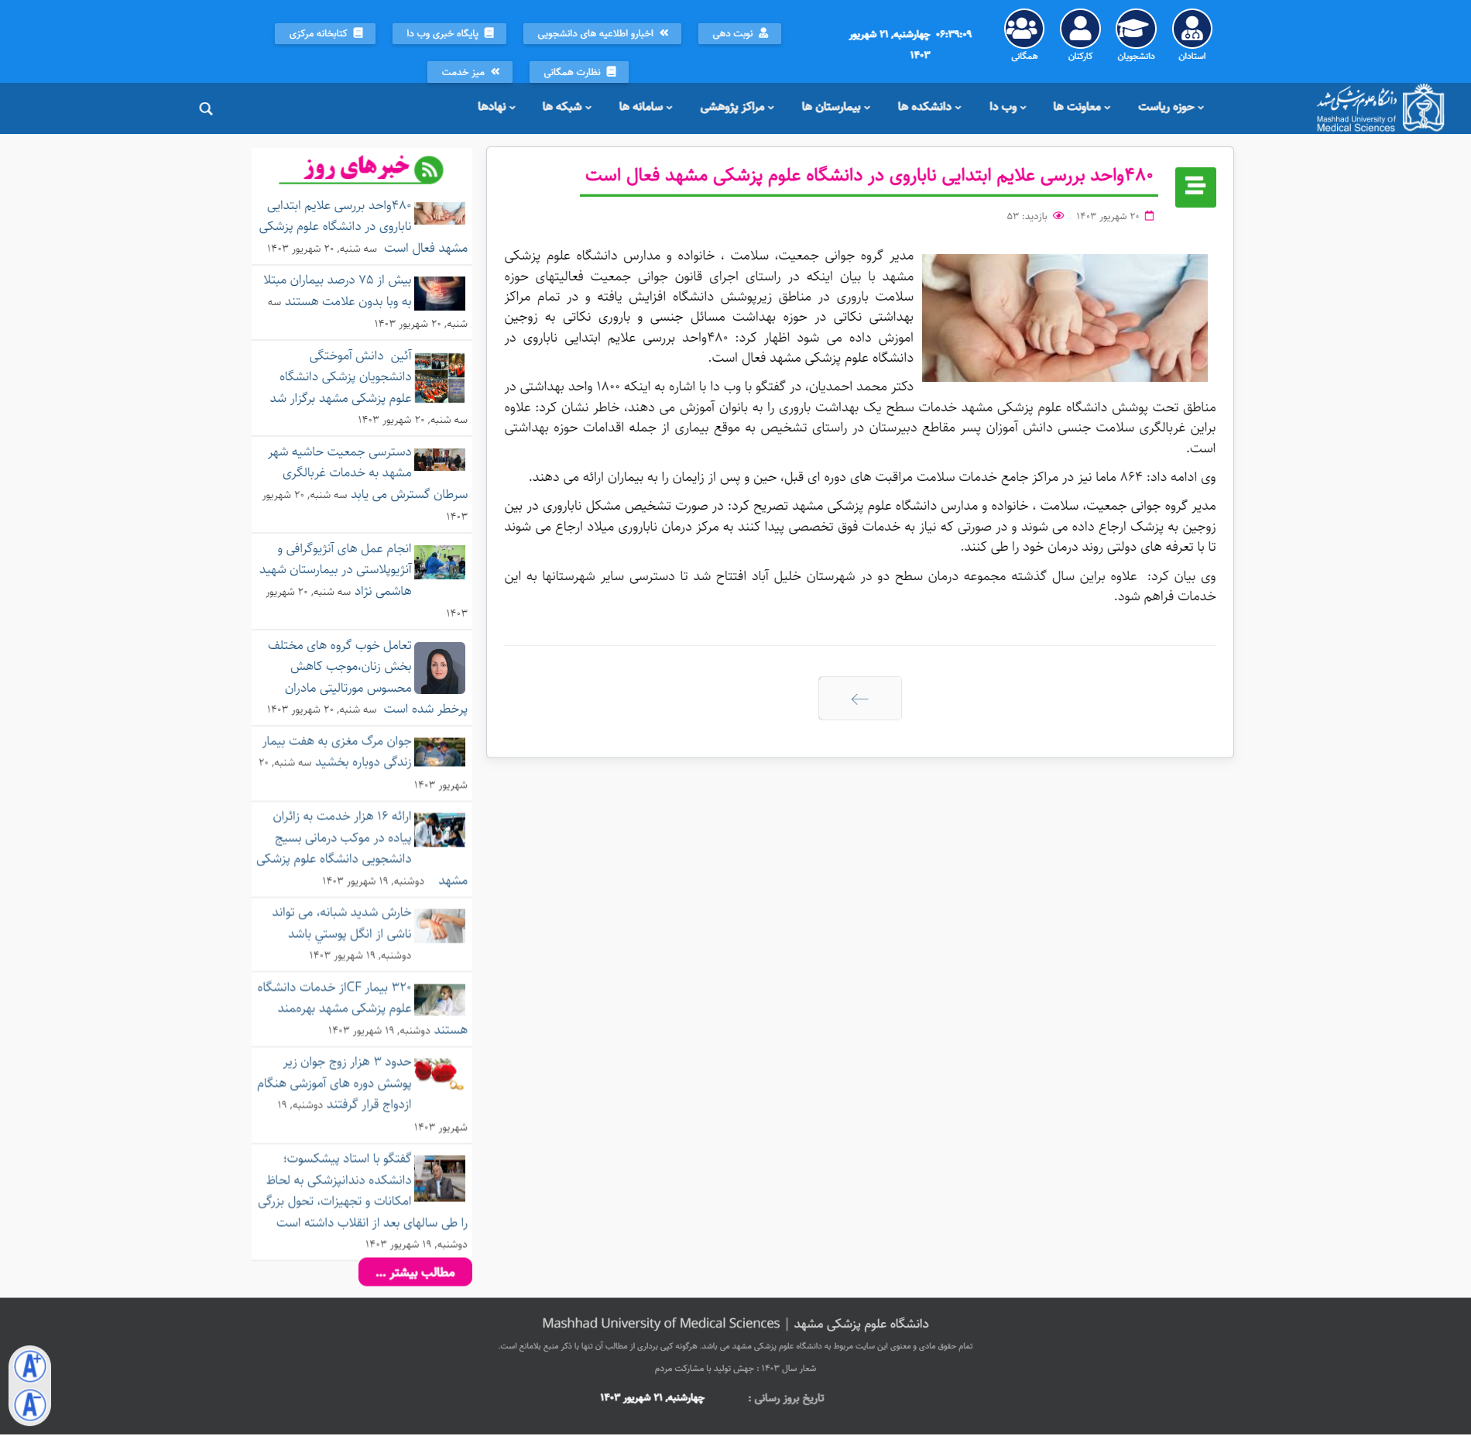Open news link بیش از ۷۵ درصد بیماران
This screenshot has height=1436, width=1471.
[x=338, y=290]
